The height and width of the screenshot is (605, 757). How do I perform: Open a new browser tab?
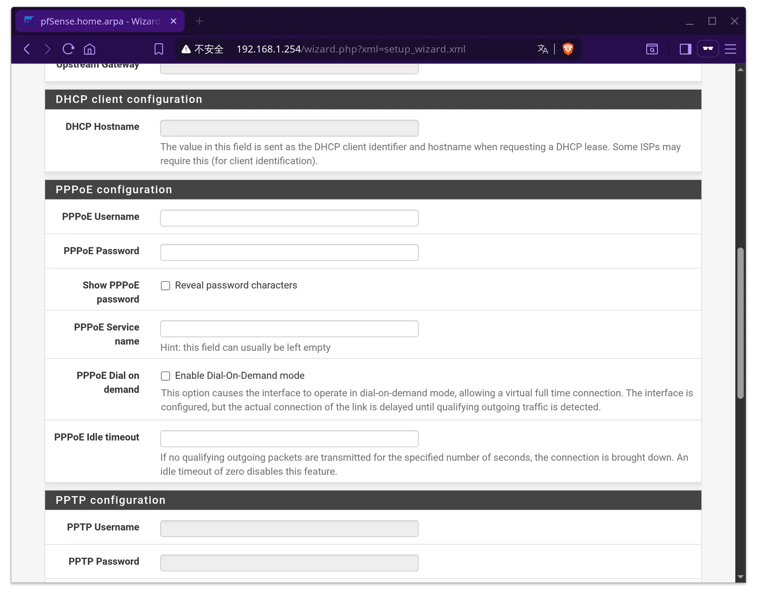tap(199, 21)
